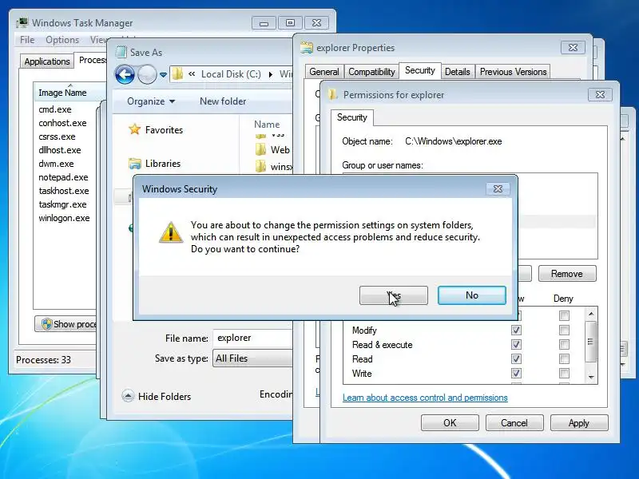Select notepad.exe process
This screenshot has width=639, height=479.
click(x=63, y=177)
